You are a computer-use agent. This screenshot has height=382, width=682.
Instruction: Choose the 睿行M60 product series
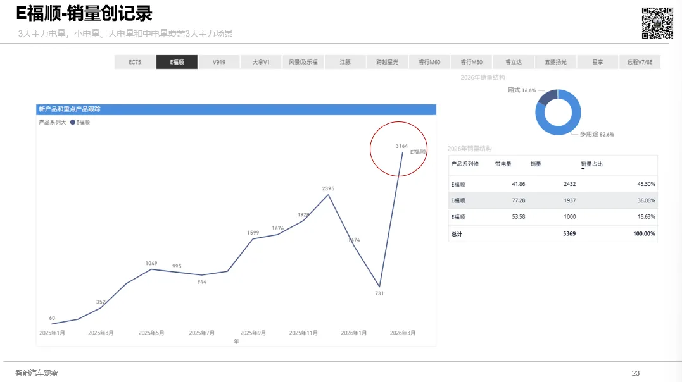click(x=429, y=61)
